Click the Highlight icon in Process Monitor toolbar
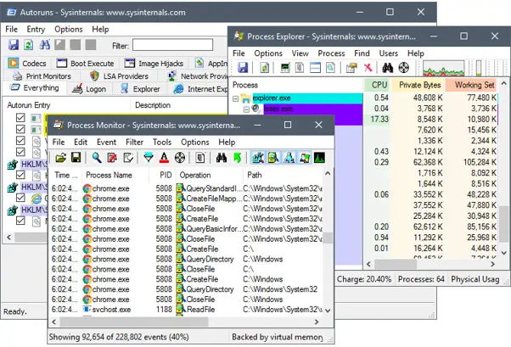Viewport: 511px width, 347px height. click(x=164, y=158)
